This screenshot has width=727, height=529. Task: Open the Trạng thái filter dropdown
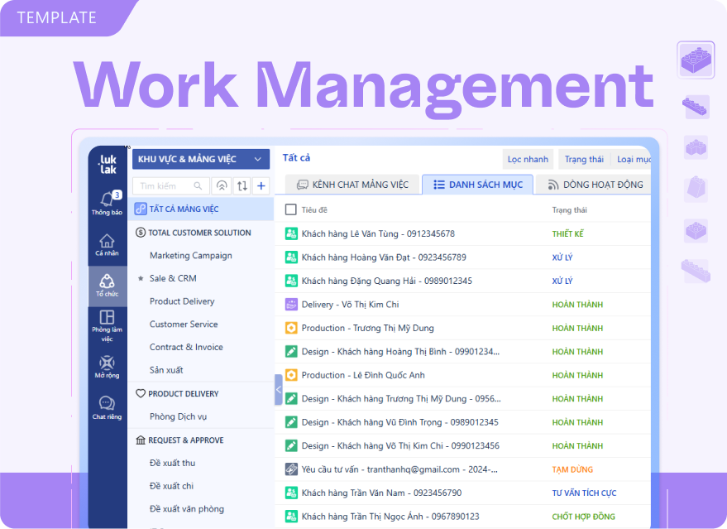point(584,159)
